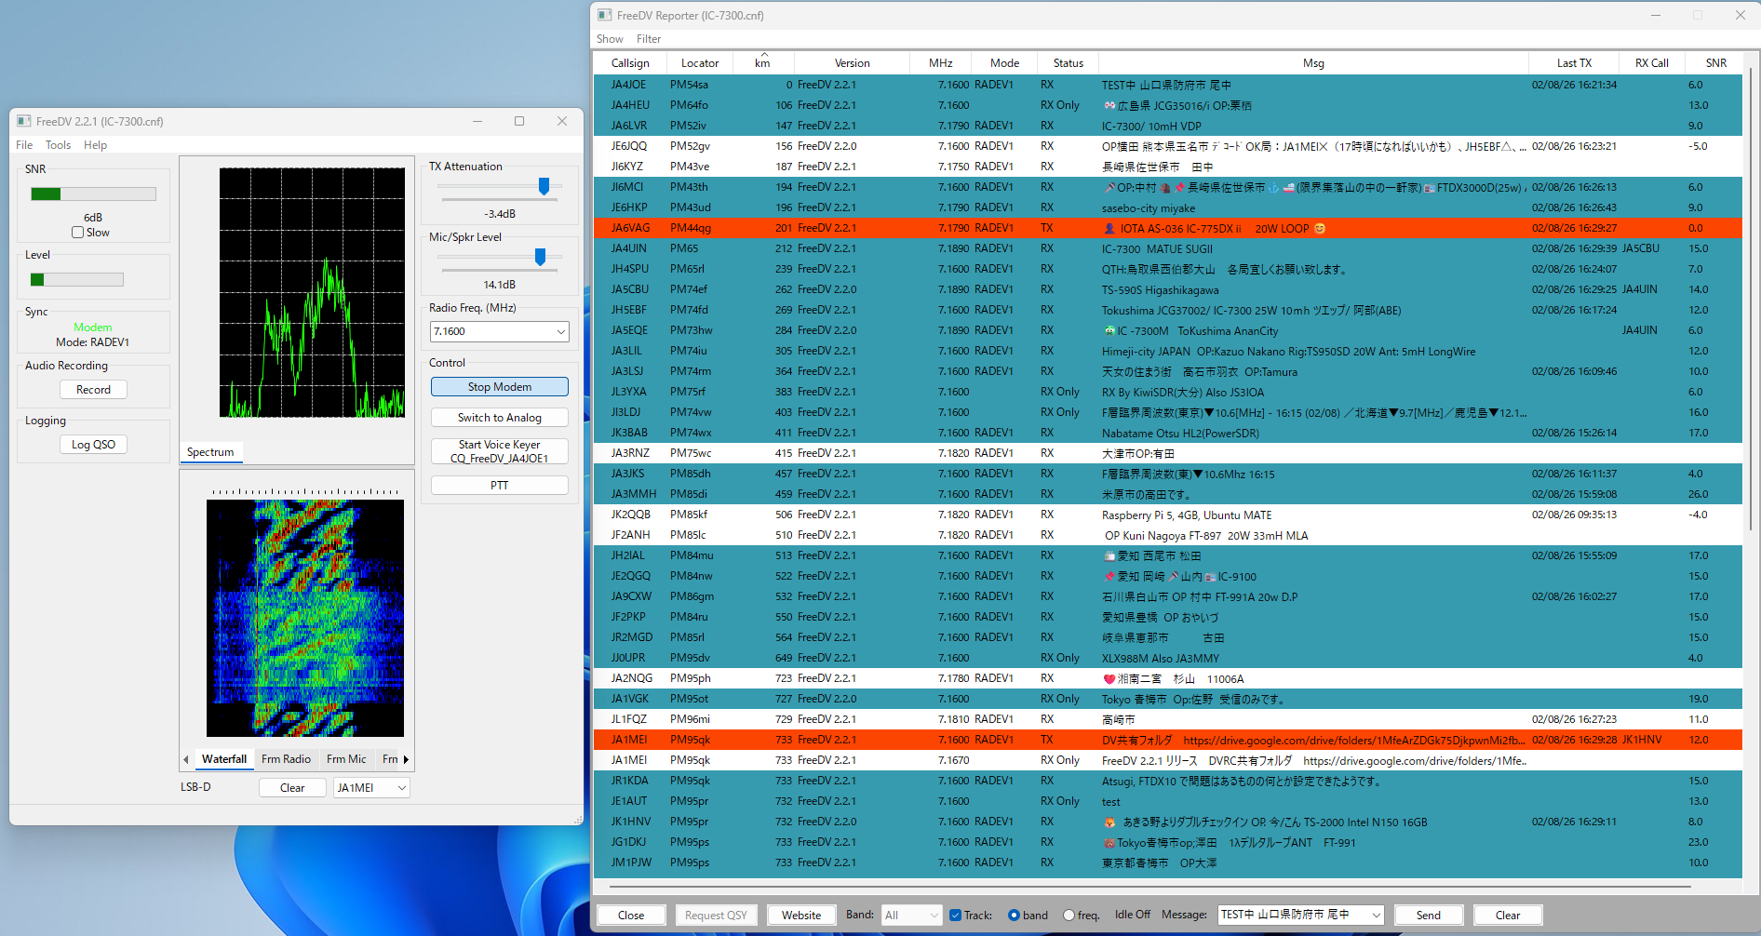
Task: Switch to the Frm Mic tab
Action: pos(346,759)
